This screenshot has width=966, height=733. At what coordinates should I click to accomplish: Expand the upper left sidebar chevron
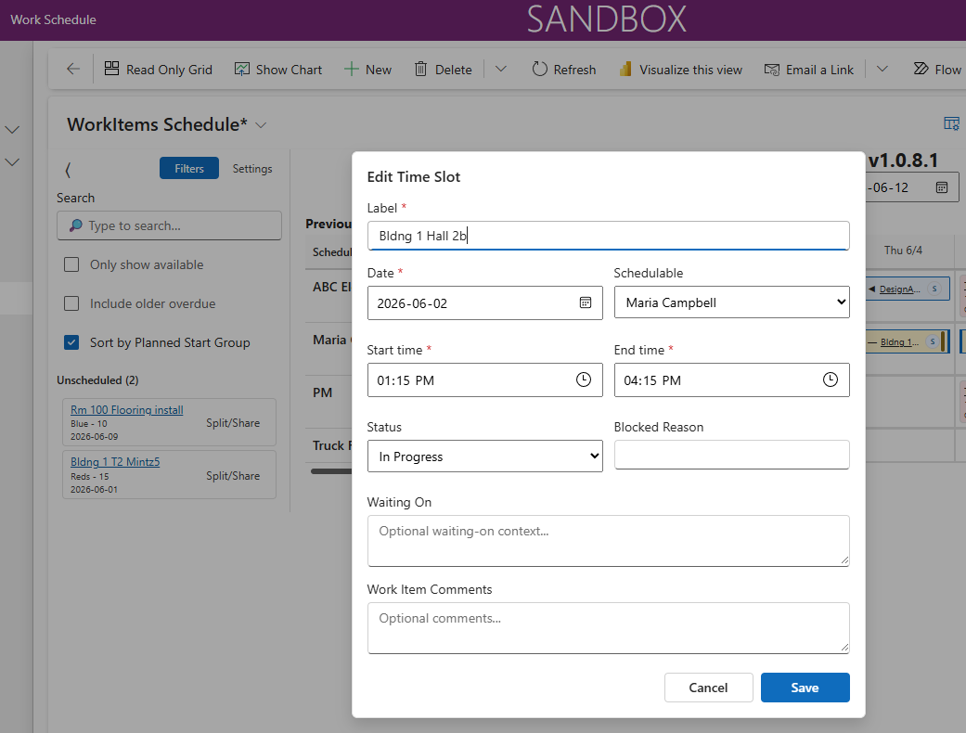click(x=12, y=130)
